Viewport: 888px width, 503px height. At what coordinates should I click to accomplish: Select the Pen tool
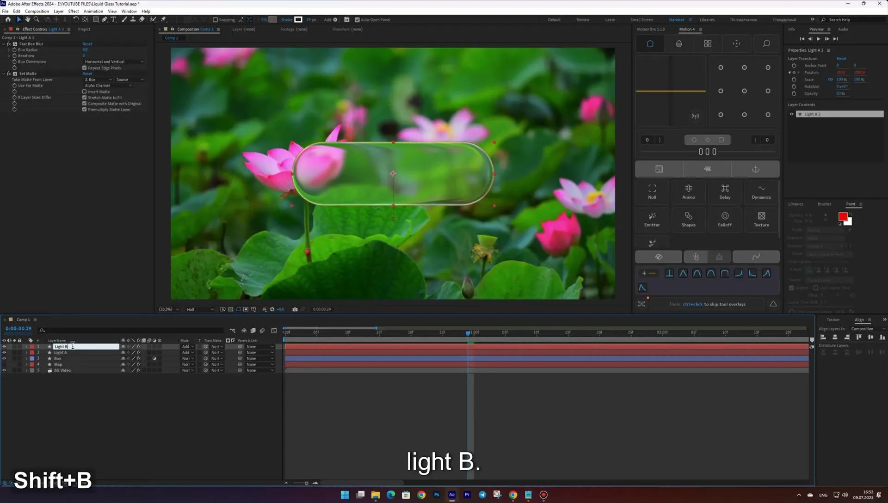point(105,19)
